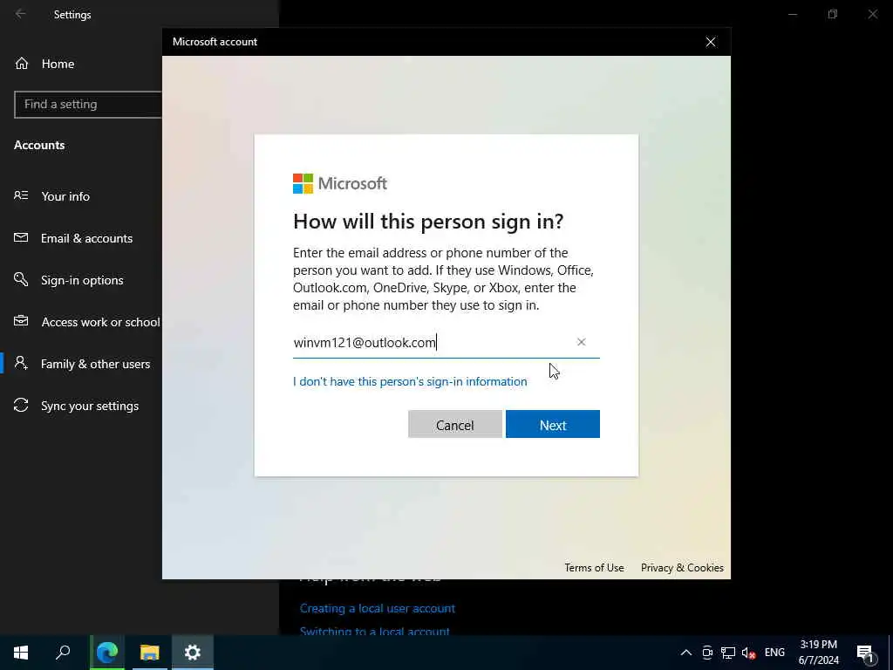893x670 pixels.
Task: Open Creating a local user account link
Action: pos(378,608)
